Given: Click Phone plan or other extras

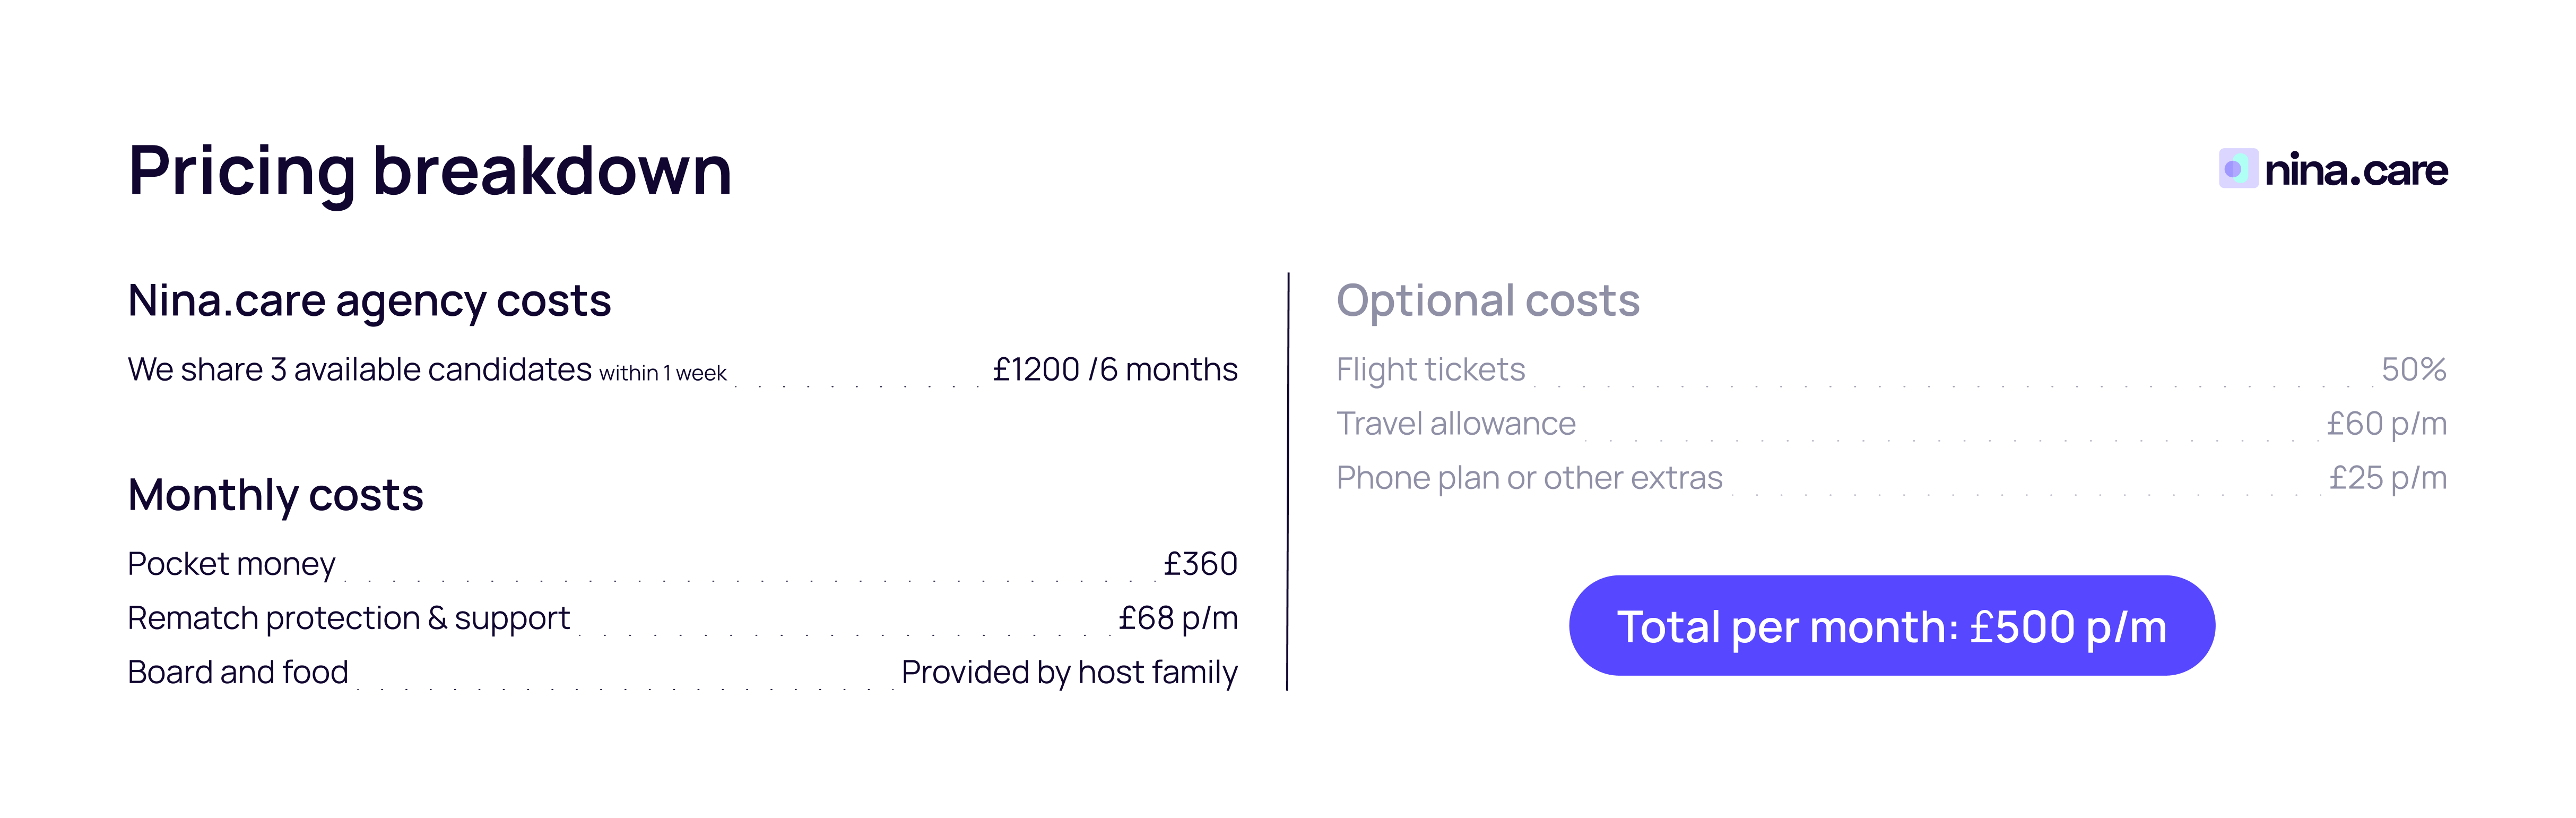Looking at the screenshot, I should click(x=1529, y=478).
